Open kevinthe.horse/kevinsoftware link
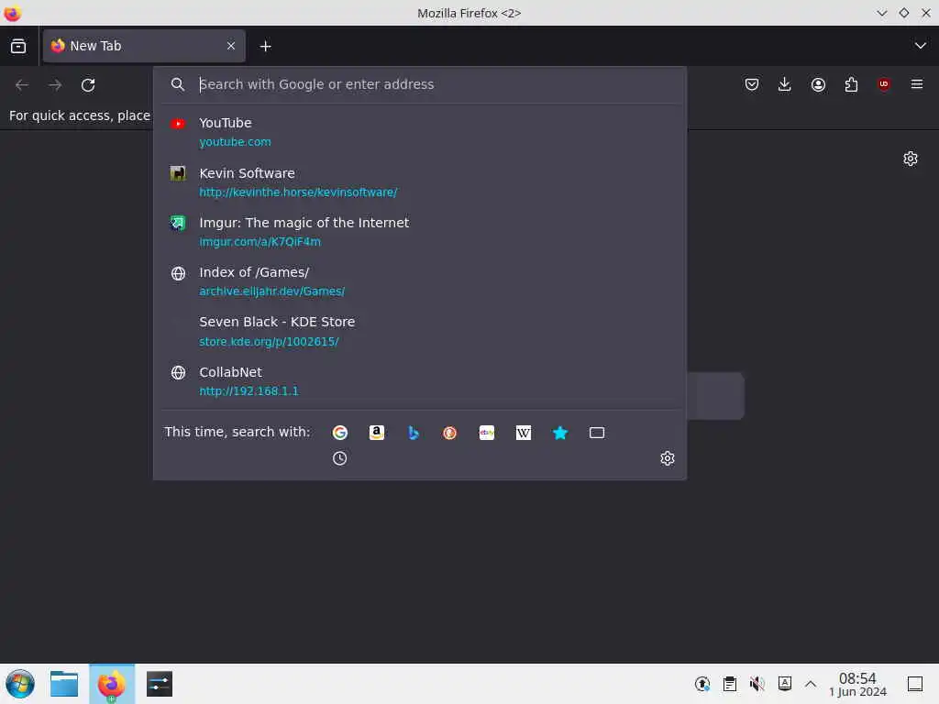Screen dimensions: 939x704 [298, 192]
